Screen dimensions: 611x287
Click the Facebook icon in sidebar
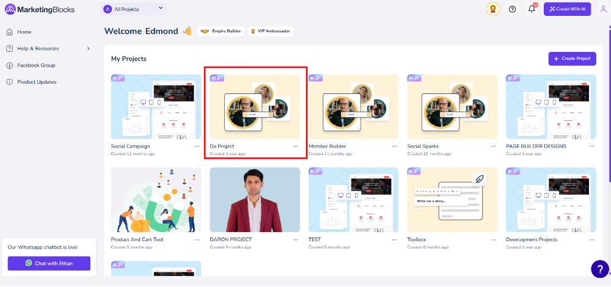tap(10, 65)
